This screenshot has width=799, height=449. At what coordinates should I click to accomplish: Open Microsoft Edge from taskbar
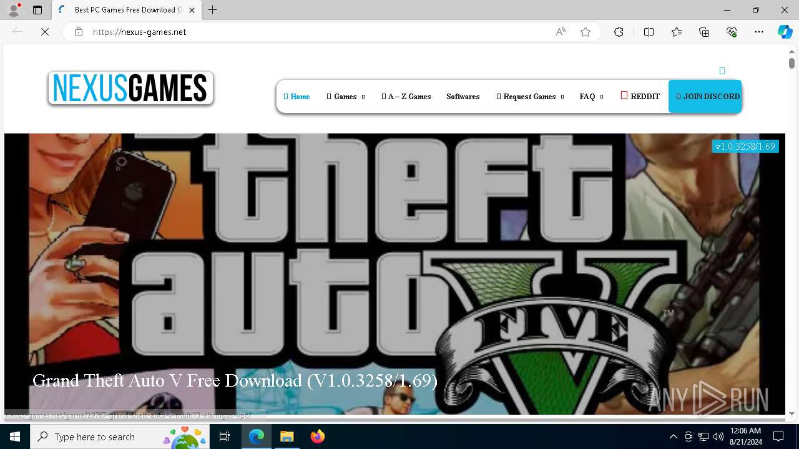point(257,437)
